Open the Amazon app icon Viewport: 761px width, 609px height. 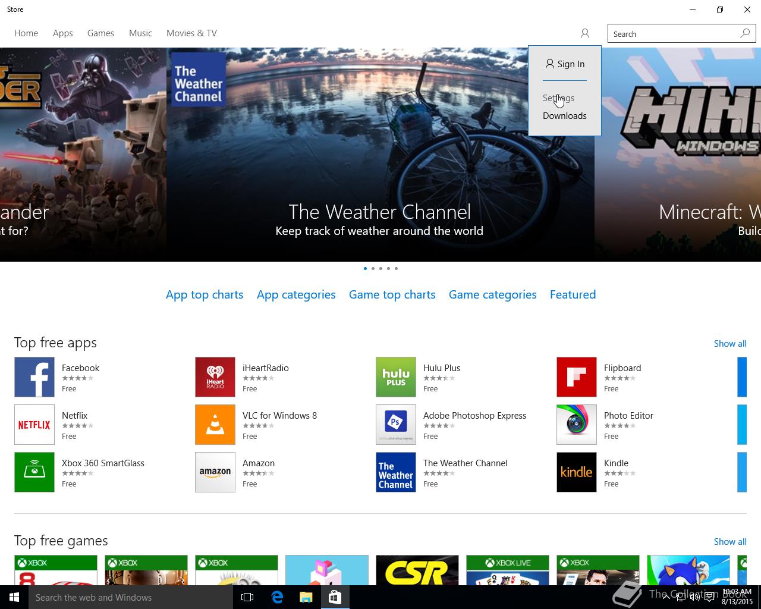click(x=215, y=472)
